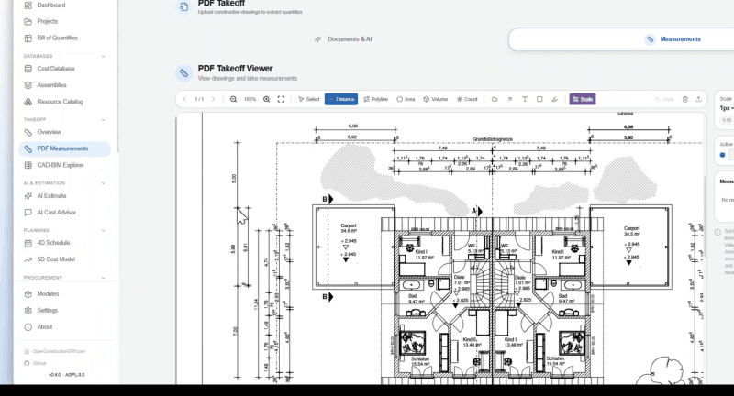Click the blue active group color dot
The width and height of the screenshot is (734, 396).
[x=722, y=155]
